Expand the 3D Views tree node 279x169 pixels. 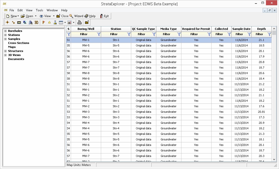pos(6,55)
